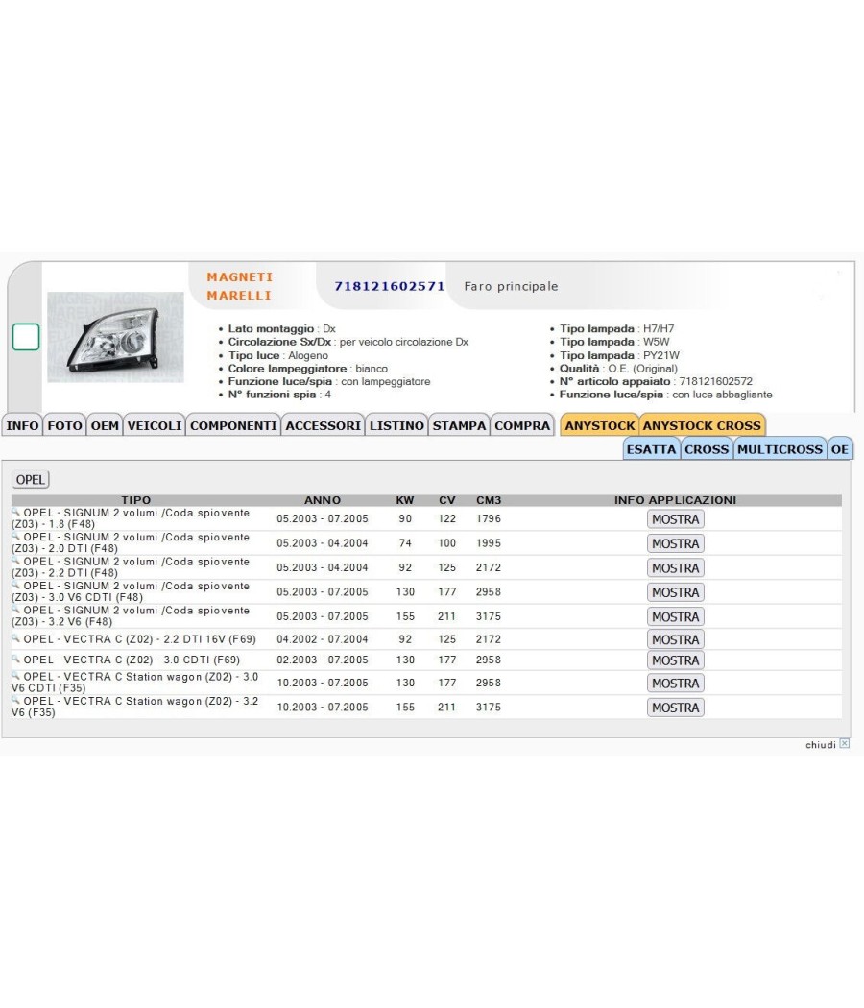Open the LISTINO tab
This screenshot has width=864, height=1008.
(396, 425)
